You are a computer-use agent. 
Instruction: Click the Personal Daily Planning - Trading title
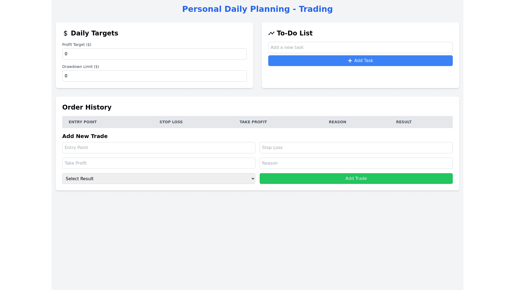(x=257, y=9)
